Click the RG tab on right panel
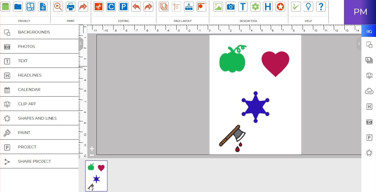Screen dimensions: 376x192 pos(369,32)
